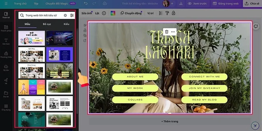Open the rainbow color swatch
The height and width of the screenshot is (131, 262).
tap(113, 13)
